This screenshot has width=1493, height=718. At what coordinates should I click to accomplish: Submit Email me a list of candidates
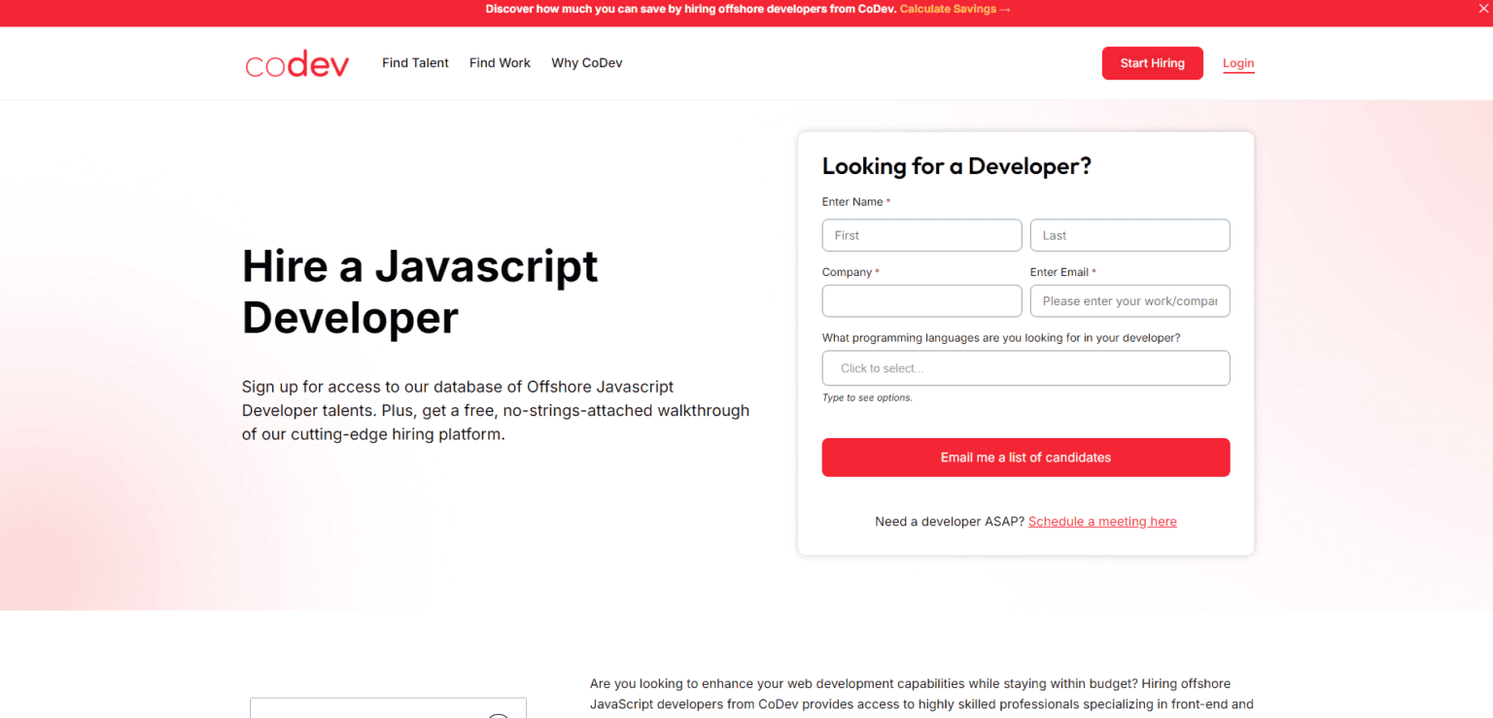(x=1025, y=458)
